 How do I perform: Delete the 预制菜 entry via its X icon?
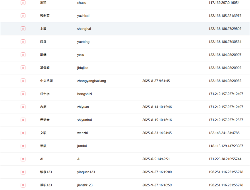pyautogui.click(x=23, y=16)
